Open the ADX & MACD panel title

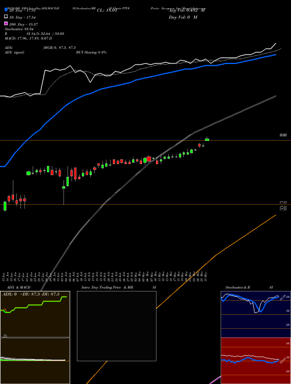[19, 287]
